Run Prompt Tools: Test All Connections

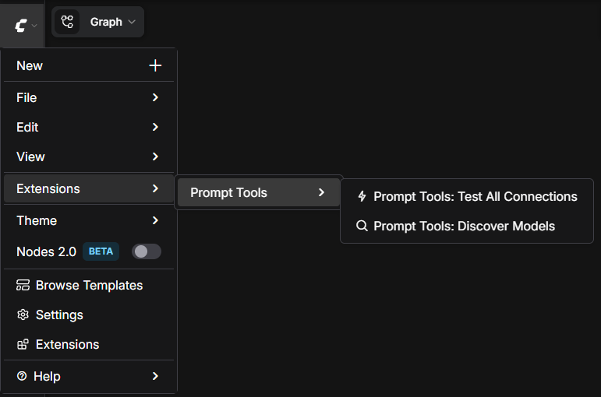click(x=467, y=196)
